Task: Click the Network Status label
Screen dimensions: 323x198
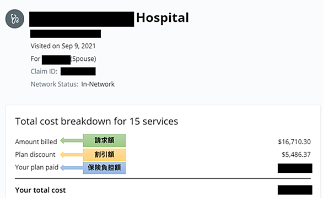Action: pyautogui.click(x=55, y=84)
